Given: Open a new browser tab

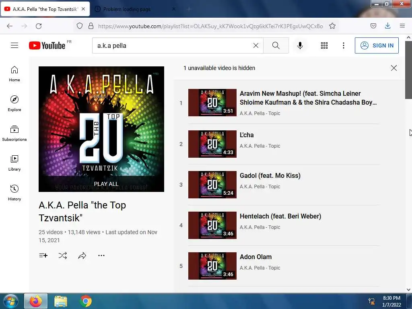Looking at the screenshot, I should (189, 9).
